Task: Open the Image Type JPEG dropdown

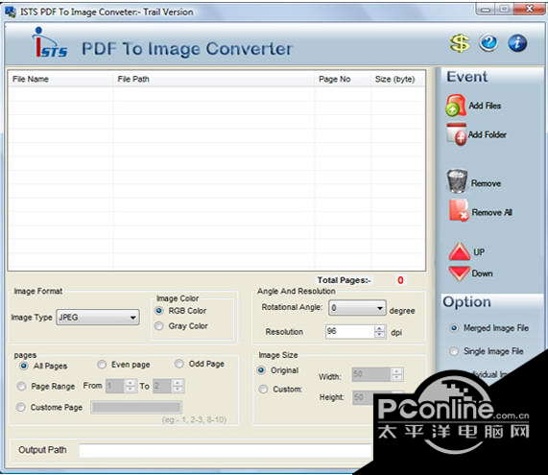Action: 98,318
